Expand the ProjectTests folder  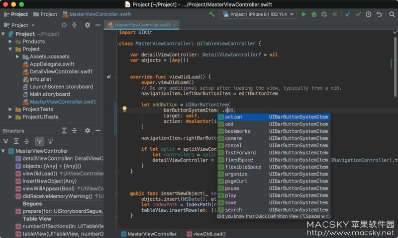[10, 109]
